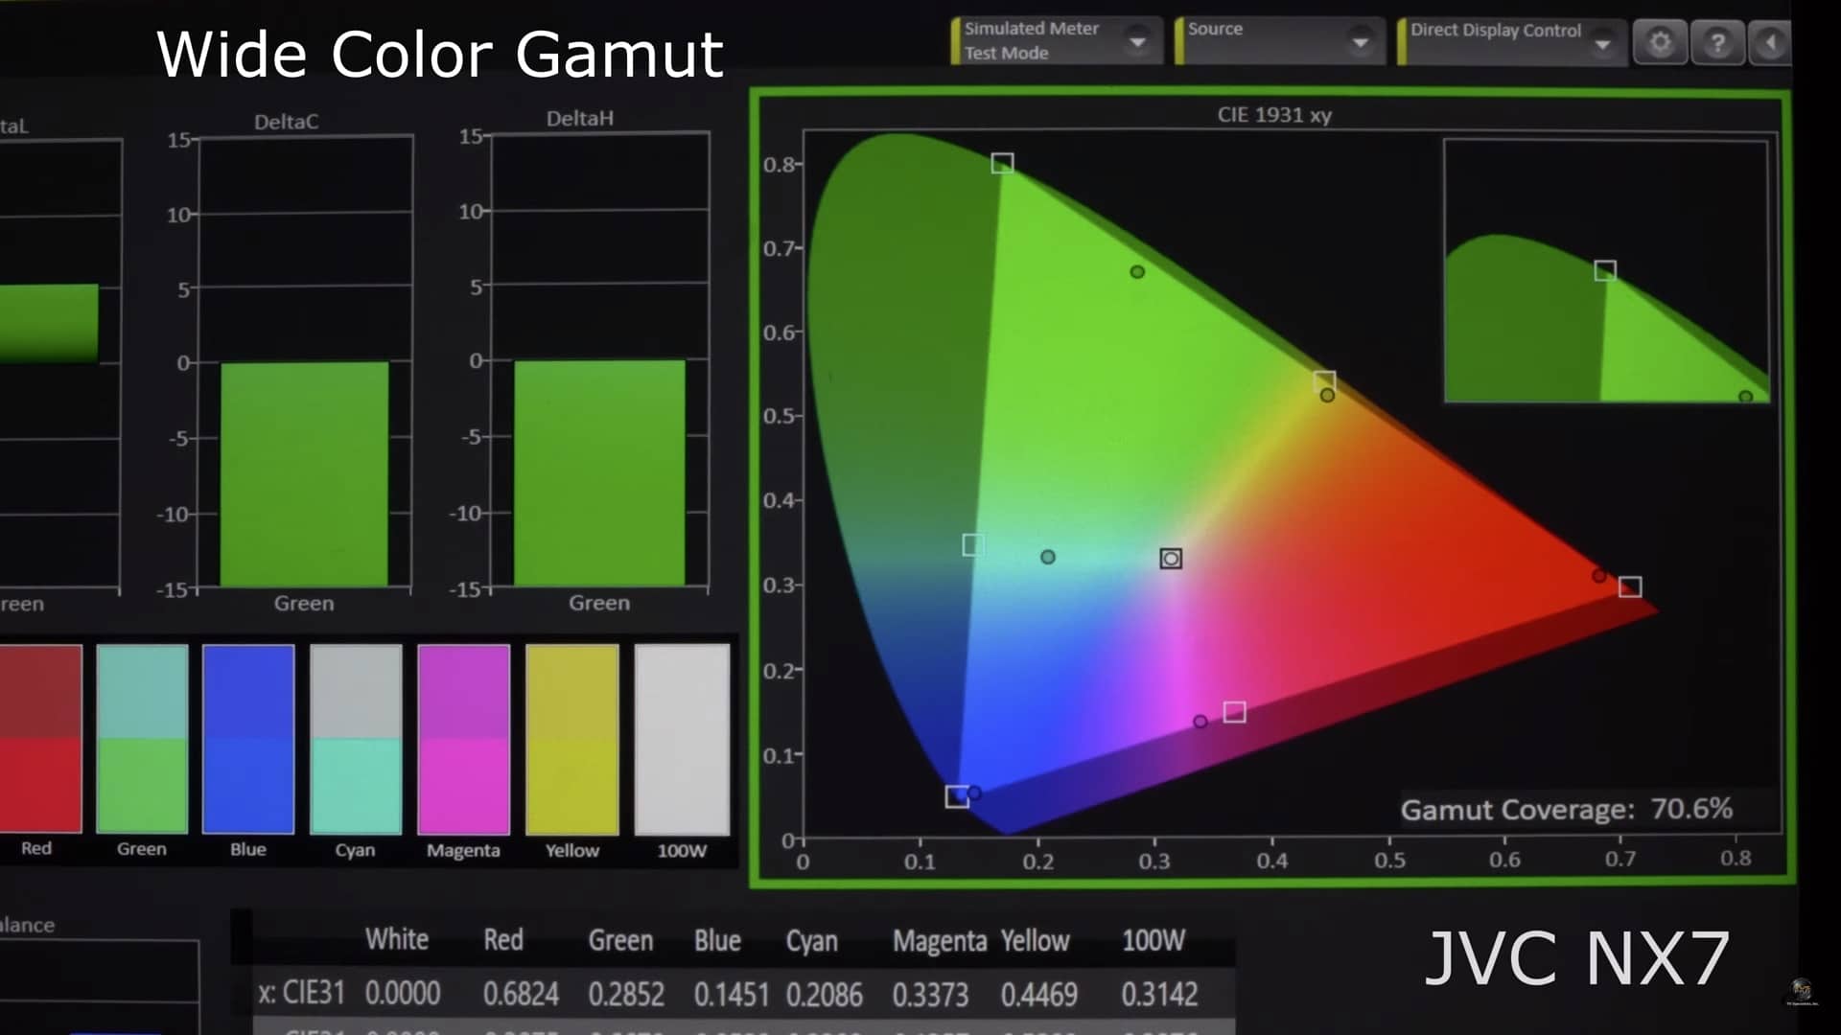The width and height of the screenshot is (1841, 1035).
Task: Click the measured magenta dot on CIE chart
Action: click(x=1200, y=722)
